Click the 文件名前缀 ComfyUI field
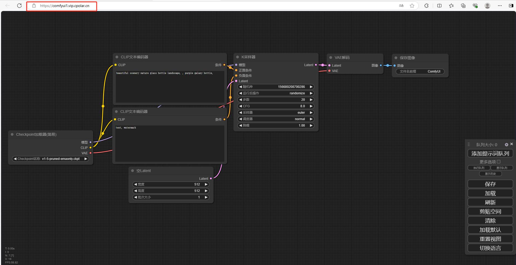 (420, 71)
